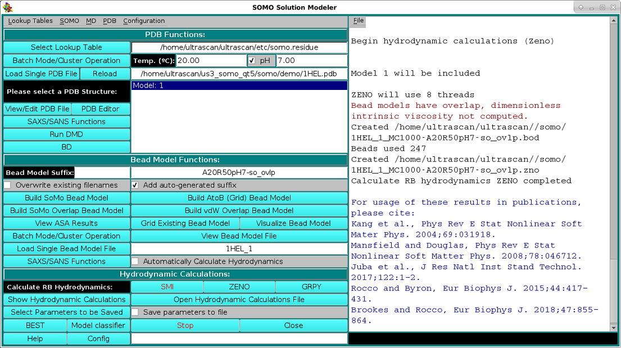Screen dimensions: 621x348
Task: Click the BD button
Action: pos(66,147)
